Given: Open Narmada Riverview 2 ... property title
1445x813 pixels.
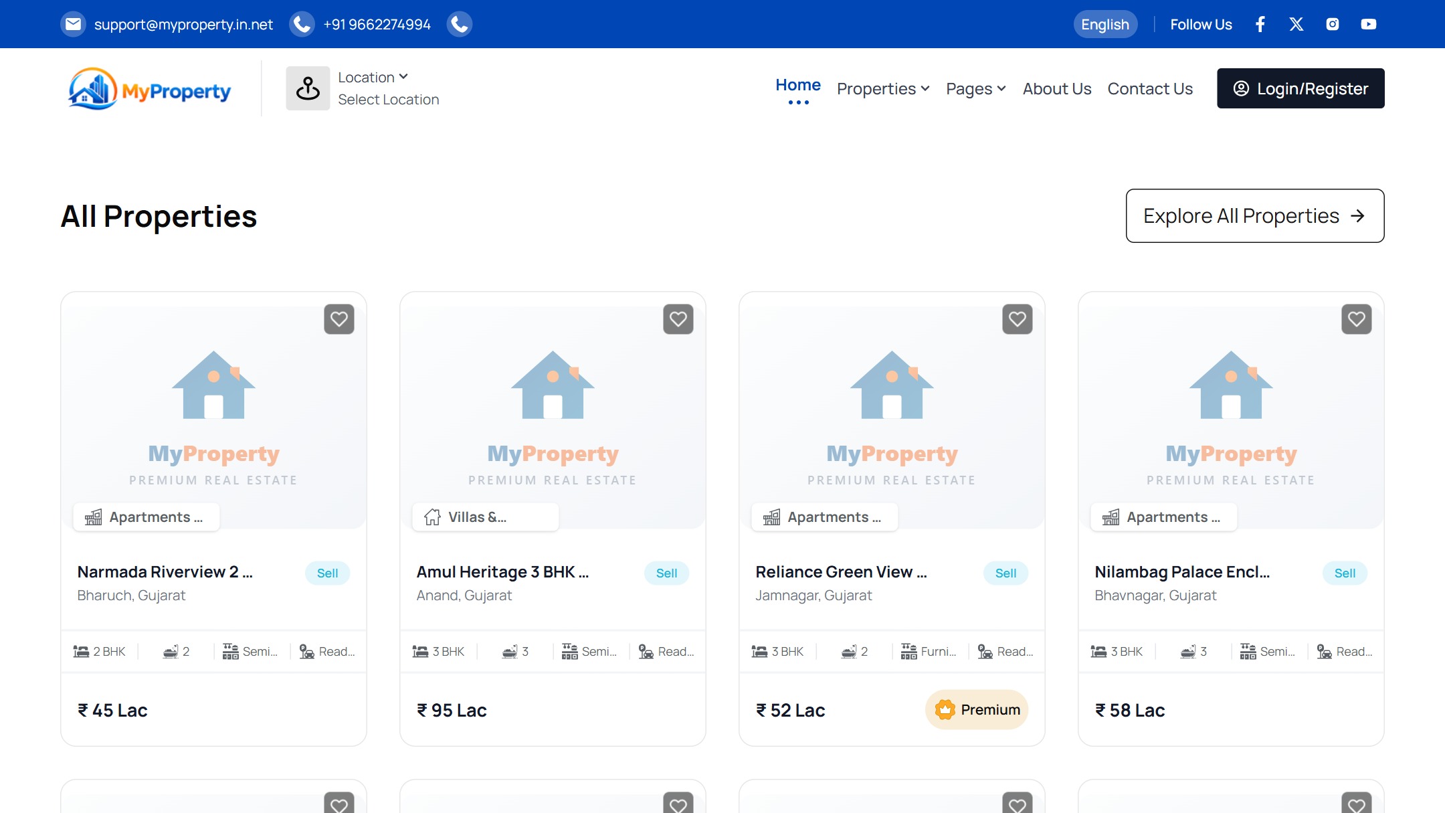Looking at the screenshot, I should 165,572.
